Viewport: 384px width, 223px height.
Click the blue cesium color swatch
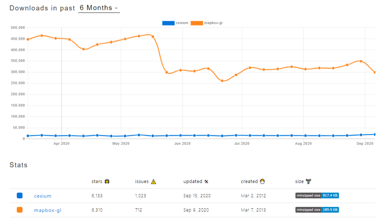point(20,196)
